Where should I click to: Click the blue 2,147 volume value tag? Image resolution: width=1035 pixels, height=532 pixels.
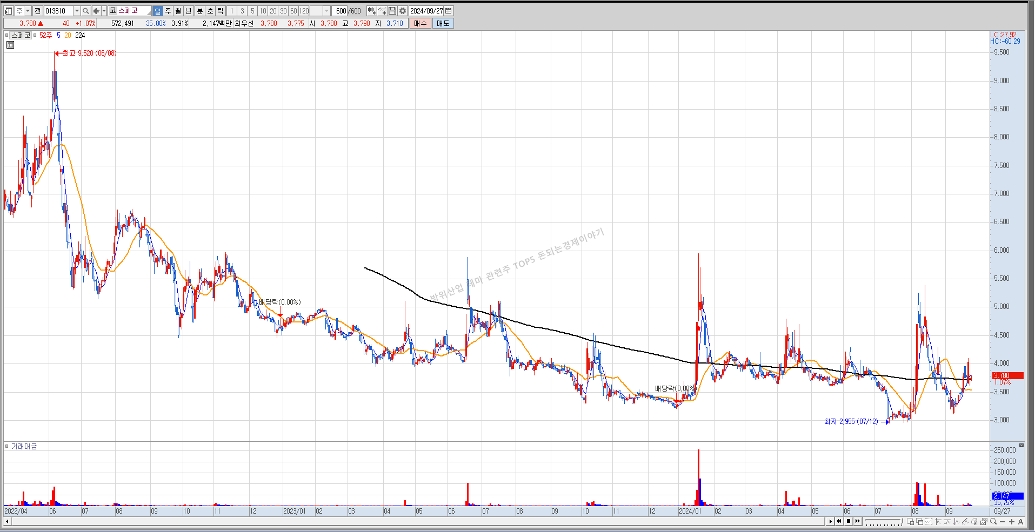(1007, 496)
